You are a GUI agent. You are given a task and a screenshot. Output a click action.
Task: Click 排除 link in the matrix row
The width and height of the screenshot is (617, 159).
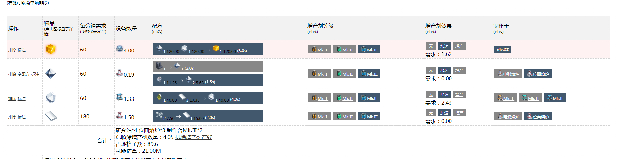[12, 50]
